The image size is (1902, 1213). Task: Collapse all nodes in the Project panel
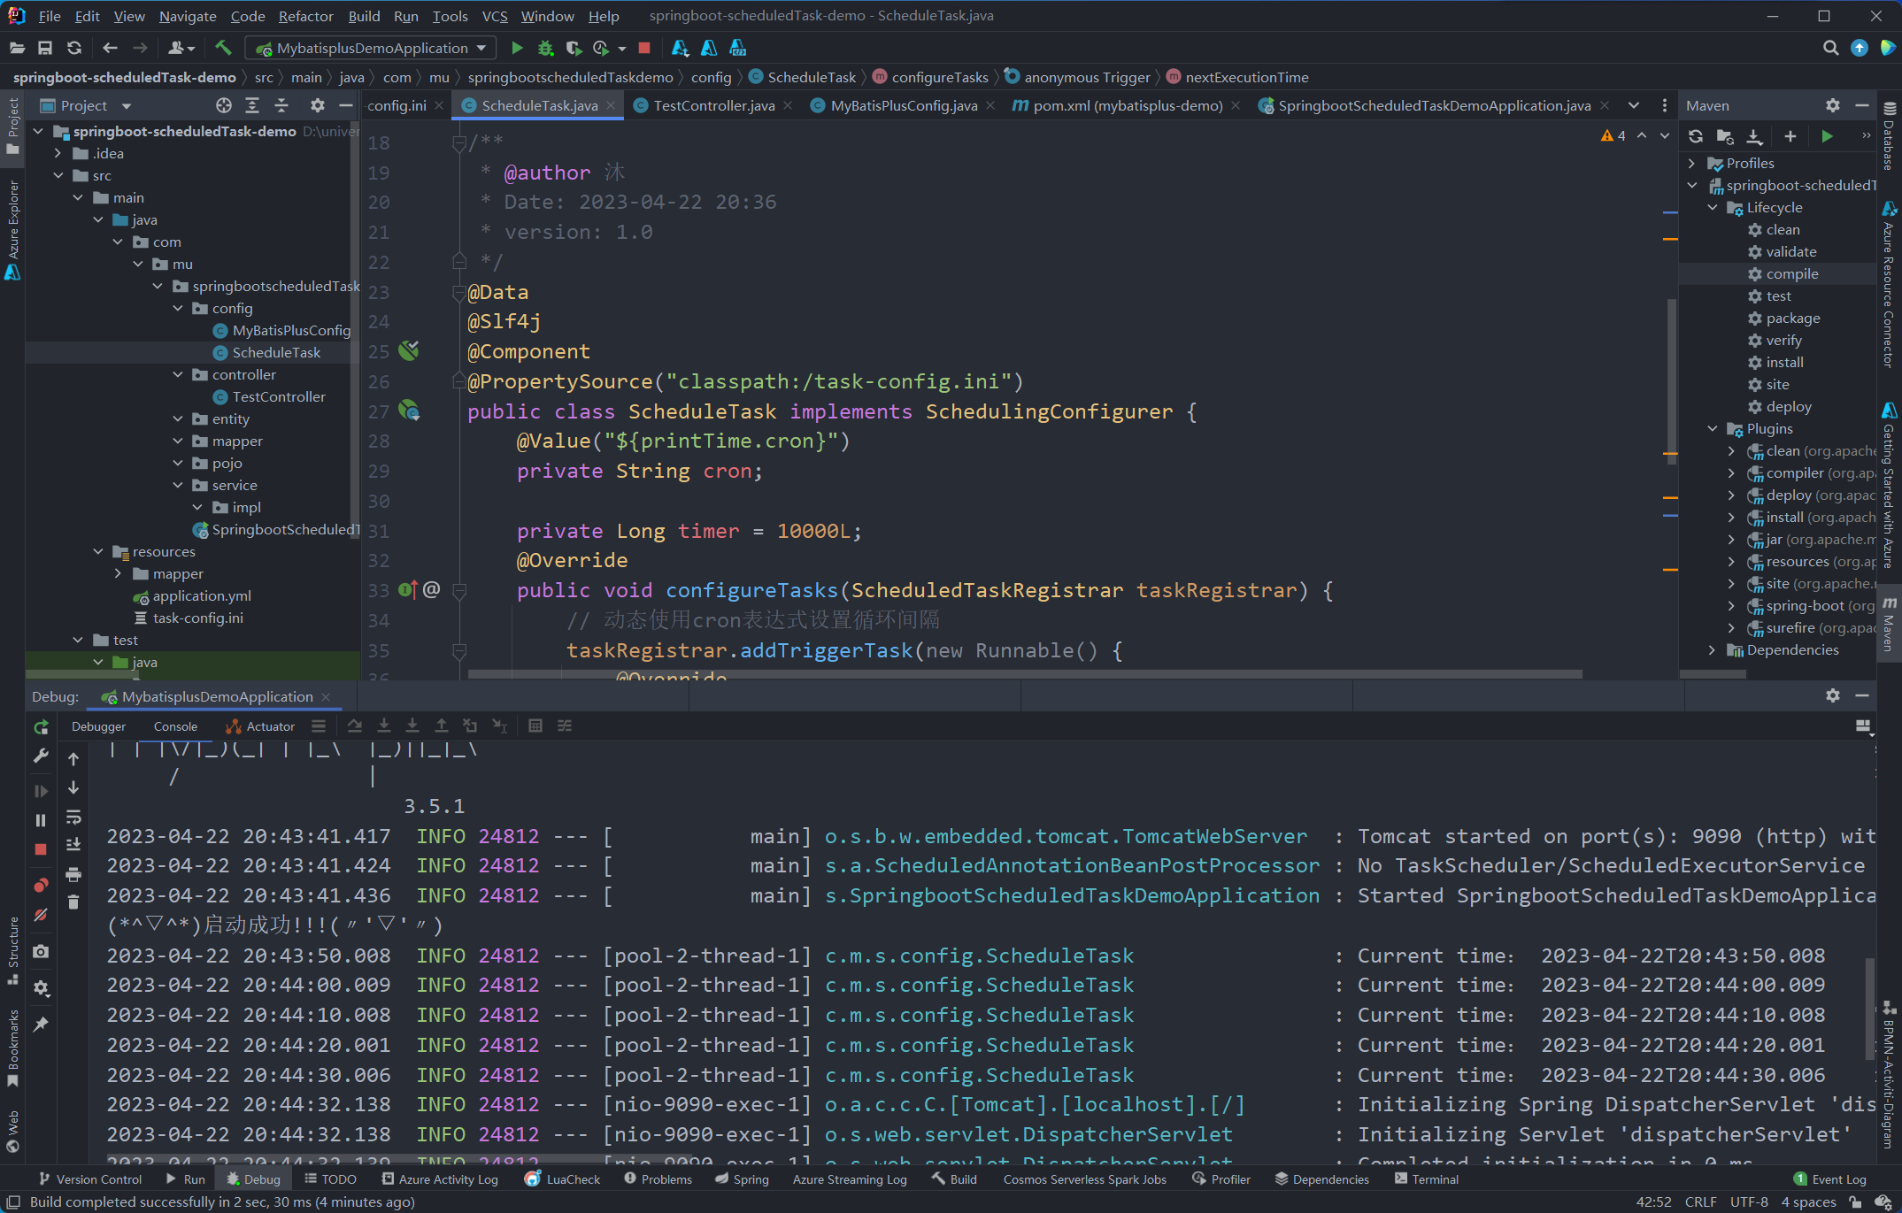[x=281, y=105]
